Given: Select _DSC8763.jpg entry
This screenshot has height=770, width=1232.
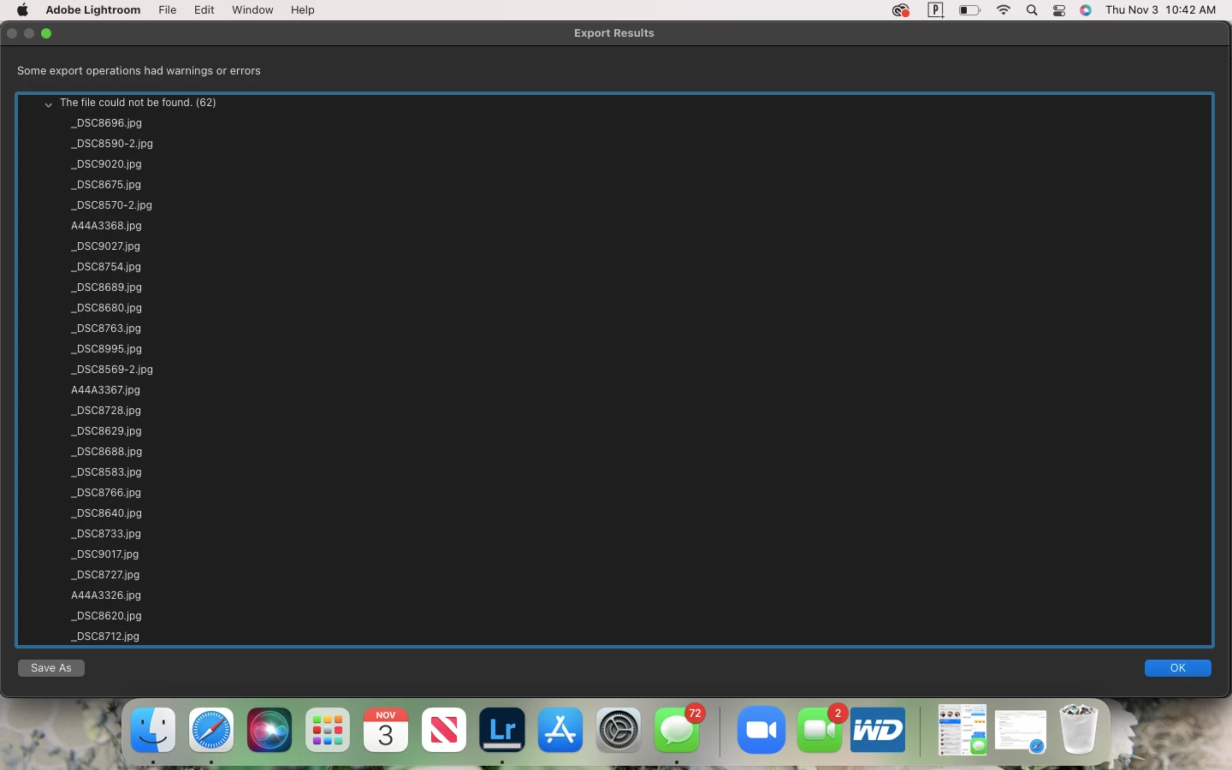Looking at the screenshot, I should pos(106,329).
